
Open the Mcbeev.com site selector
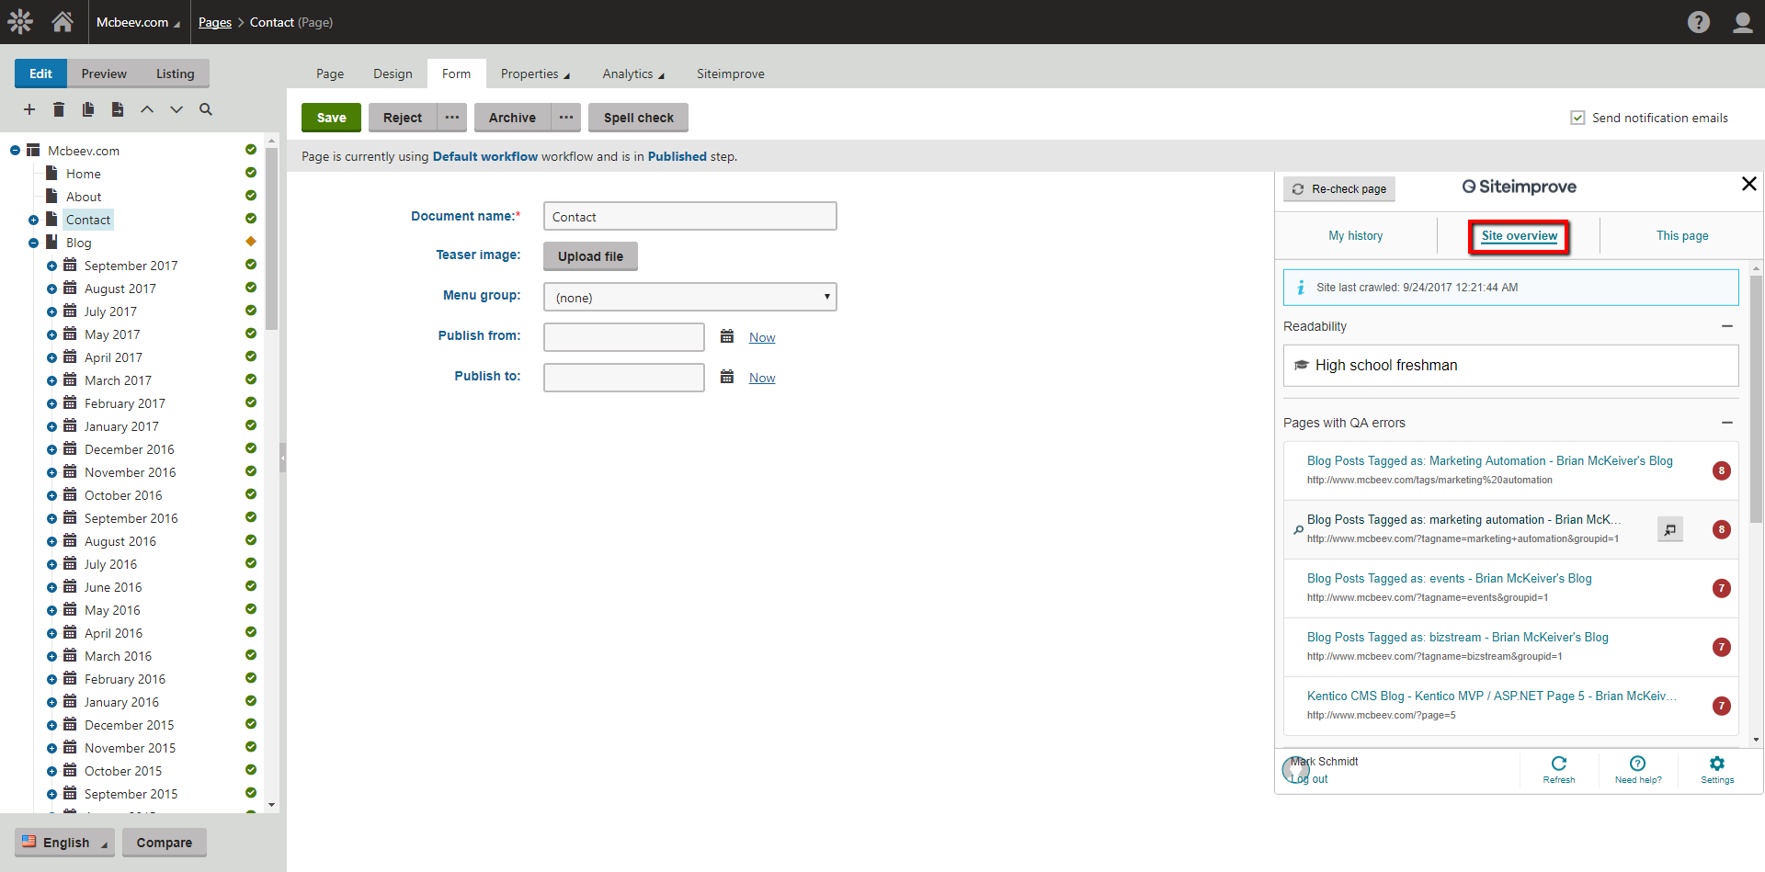[138, 22]
